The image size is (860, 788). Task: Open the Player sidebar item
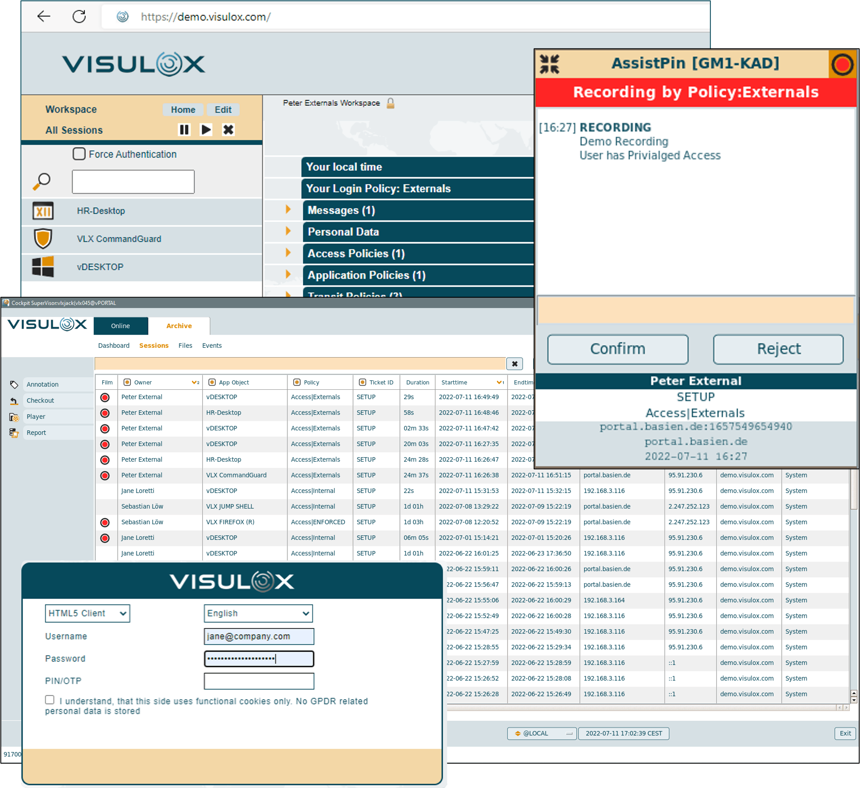pyautogui.click(x=36, y=417)
